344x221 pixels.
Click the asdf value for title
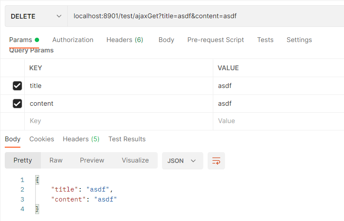(278, 86)
